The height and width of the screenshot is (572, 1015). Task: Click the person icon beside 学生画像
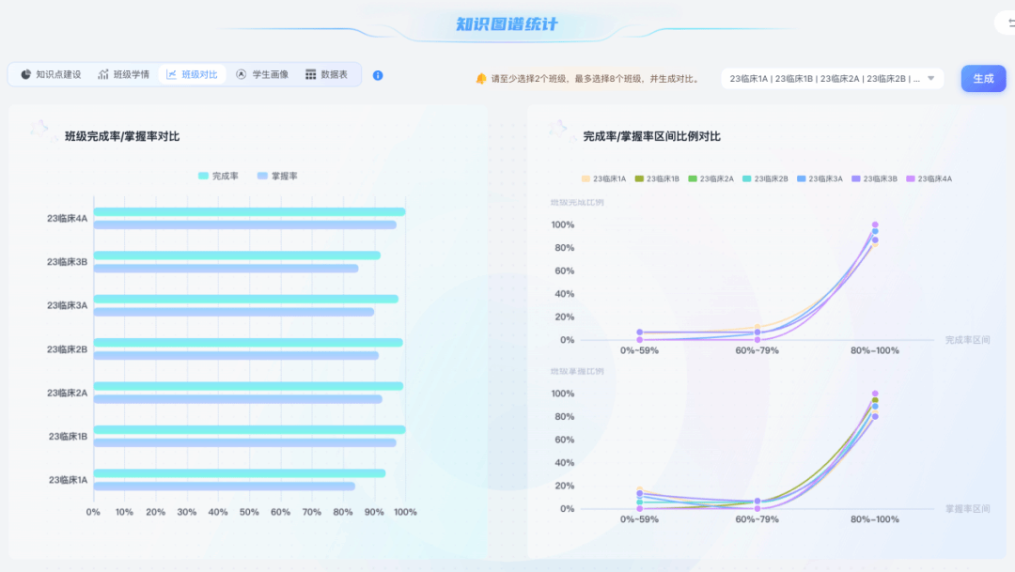point(242,74)
